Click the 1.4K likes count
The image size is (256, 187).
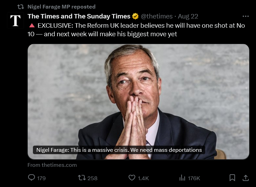click(143, 178)
